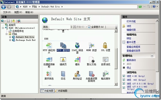
Task: Open the HTTP 响应标头 feature icon
Action: coord(49,45)
